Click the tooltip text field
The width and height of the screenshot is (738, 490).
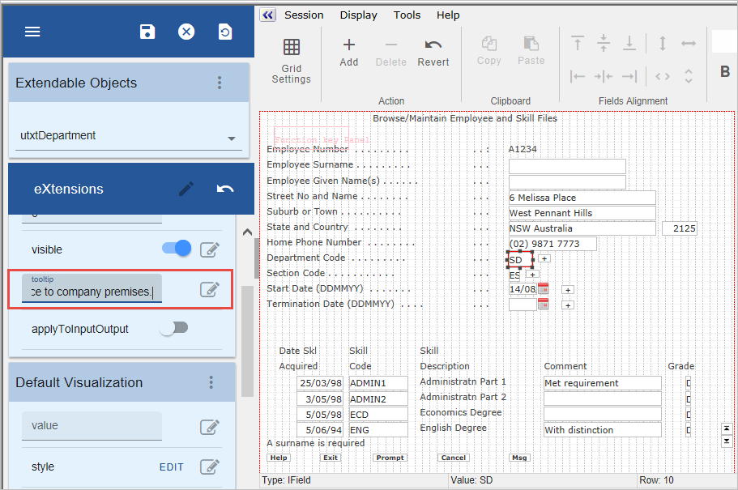(92, 288)
